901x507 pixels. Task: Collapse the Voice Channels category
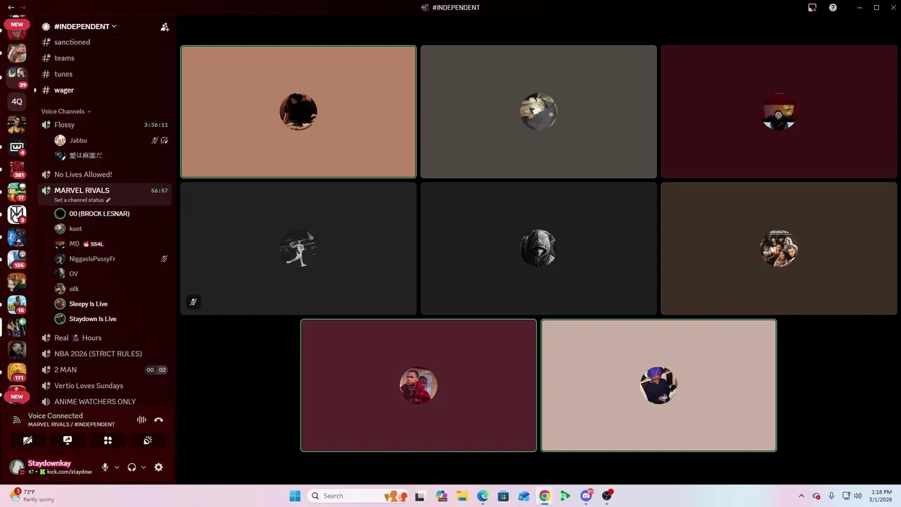(65, 111)
